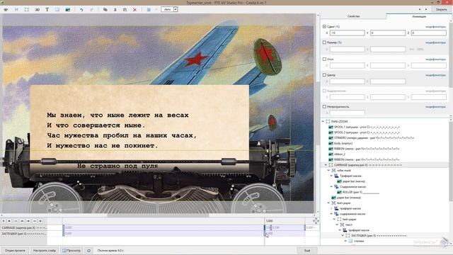Viewport: 453px width, 255px height.
Task: Click the Ещё button at bottom
Action: click(x=307, y=251)
